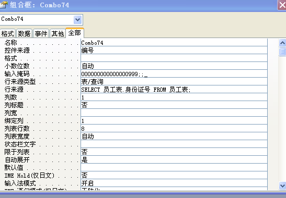Click the 行来源类型 property label
The height and width of the screenshot is (198, 286).
tap(20, 82)
